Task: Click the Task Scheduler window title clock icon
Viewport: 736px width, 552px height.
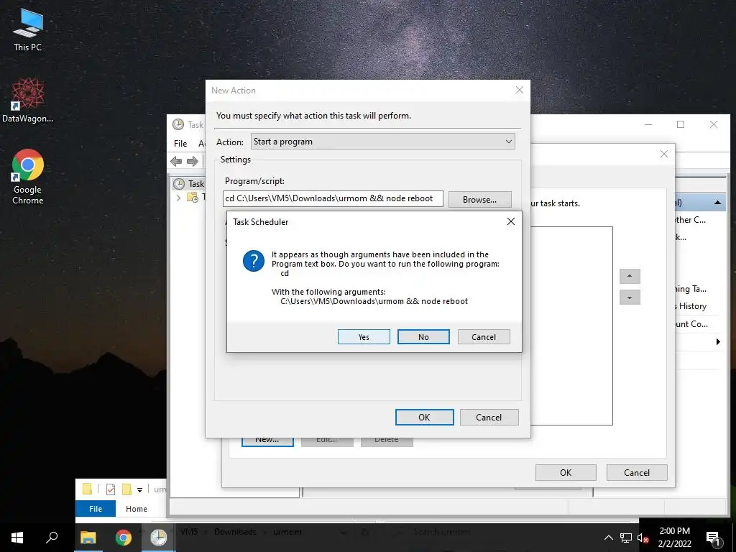Action: click(178, 124)
